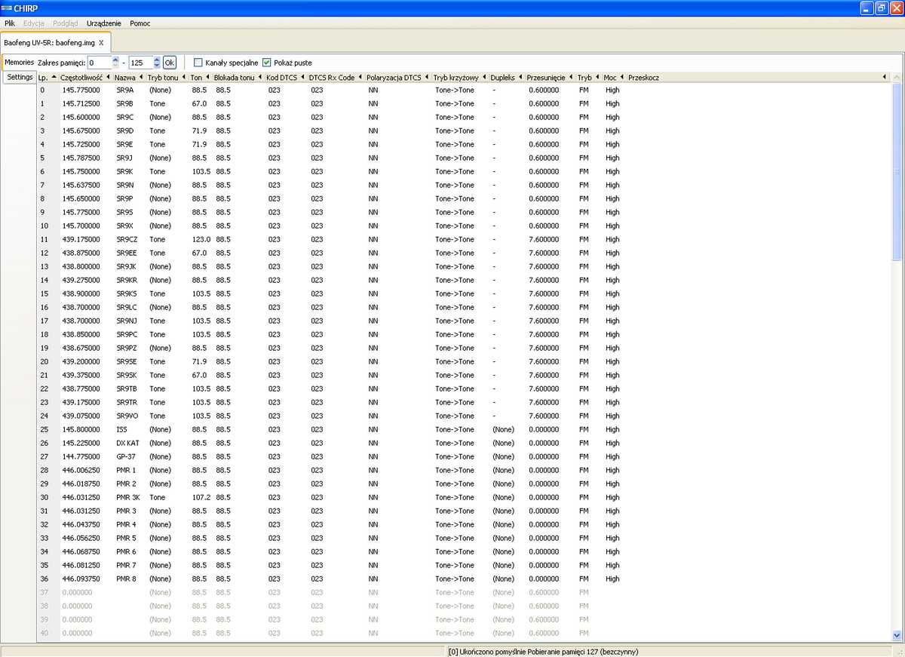Sort memories by the Lp. column
905x657 pixels.
[x=43, y=78]
